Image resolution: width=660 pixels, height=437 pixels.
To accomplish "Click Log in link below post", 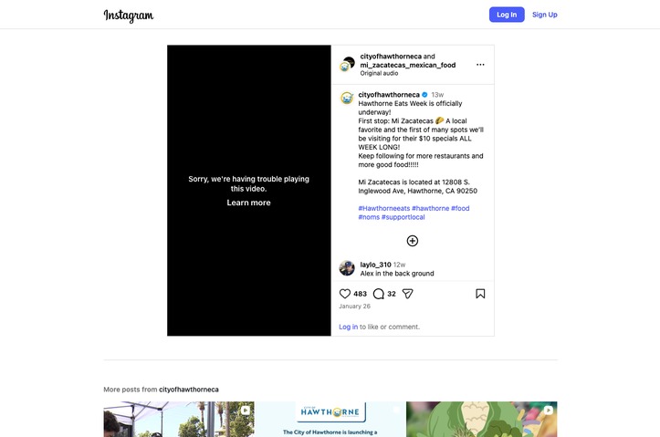I will click(x=348, y=327).
